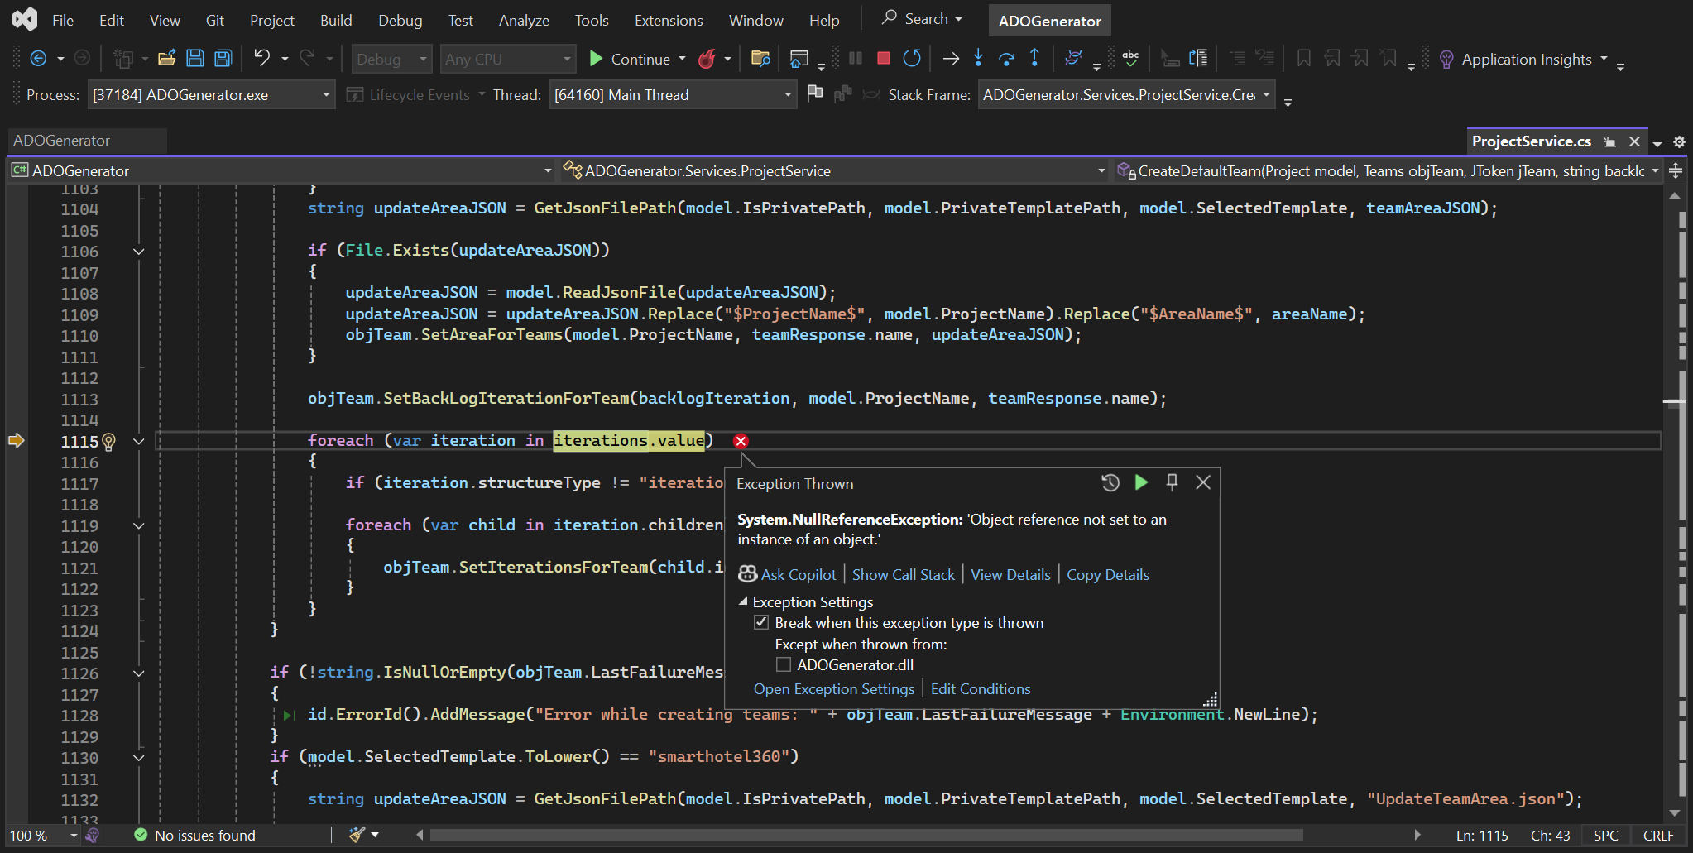Open the Application Insights dropdown arrow

1604,59
